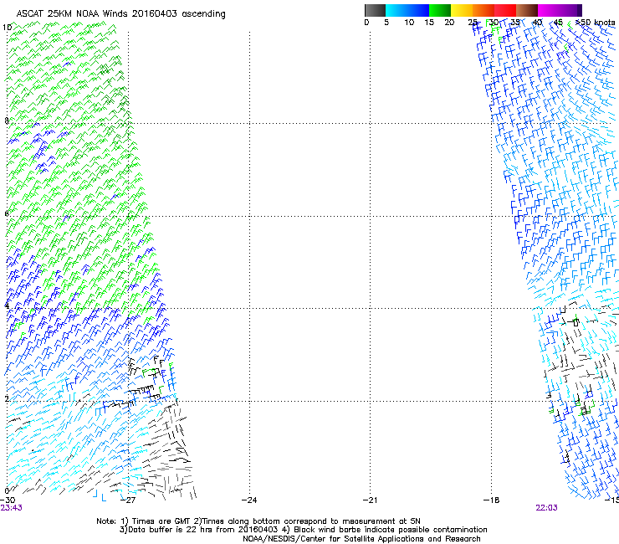Click the brown 35-40 knots color bar segment
The height and width of the screenshot is (544, 619).
[x=527, y=10]
